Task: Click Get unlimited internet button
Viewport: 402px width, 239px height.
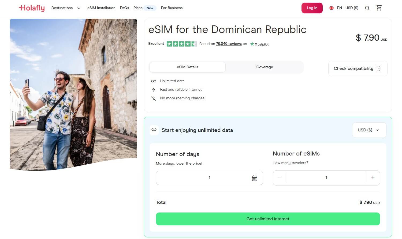Action: pyautogui.click(x=268, y=219)
